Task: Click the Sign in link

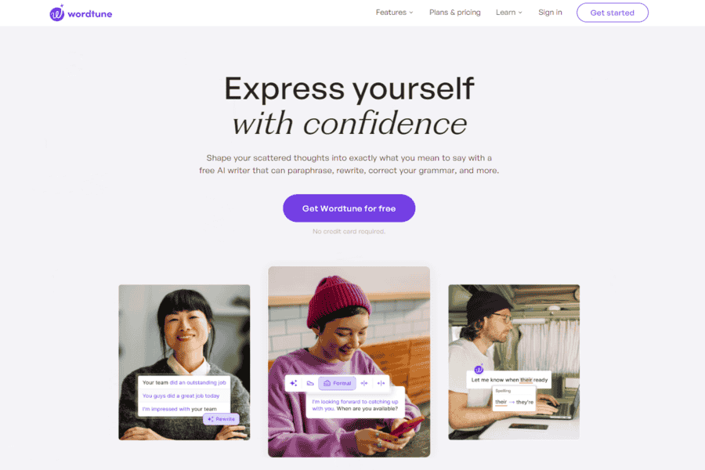Action: click(x=550, y=13)
